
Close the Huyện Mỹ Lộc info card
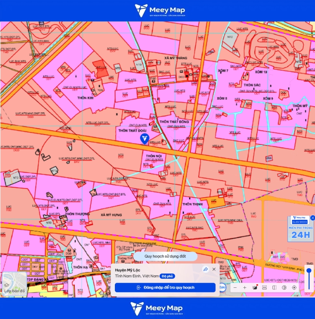pyautogui.click(x=214, y=269)
